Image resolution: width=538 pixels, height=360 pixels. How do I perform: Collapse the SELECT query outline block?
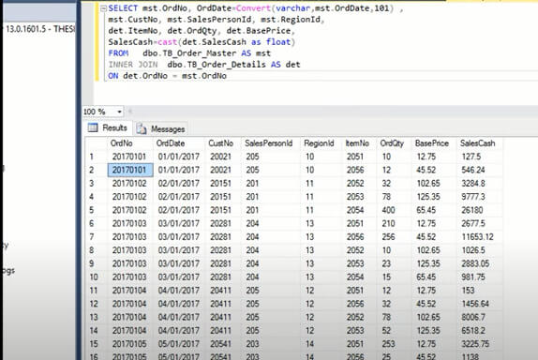tap(103, 8)
